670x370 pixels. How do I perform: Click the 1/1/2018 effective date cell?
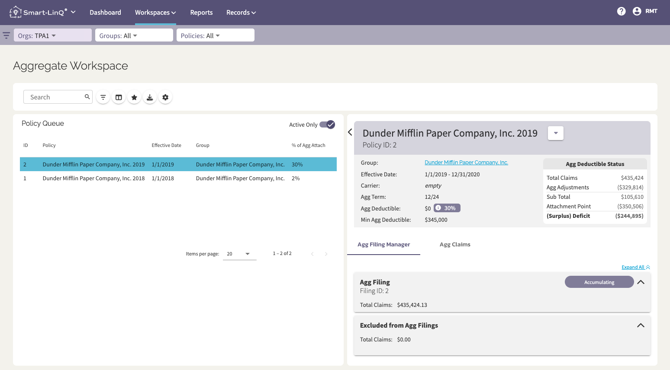pos(163,178)
